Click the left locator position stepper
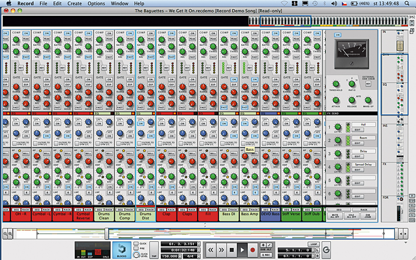The width and height of the screenshot is (416, 260). point(313,250)
